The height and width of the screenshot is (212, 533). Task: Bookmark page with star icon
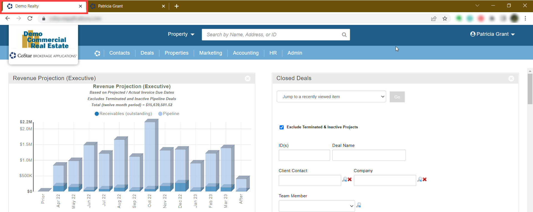[x=445, y=19]
